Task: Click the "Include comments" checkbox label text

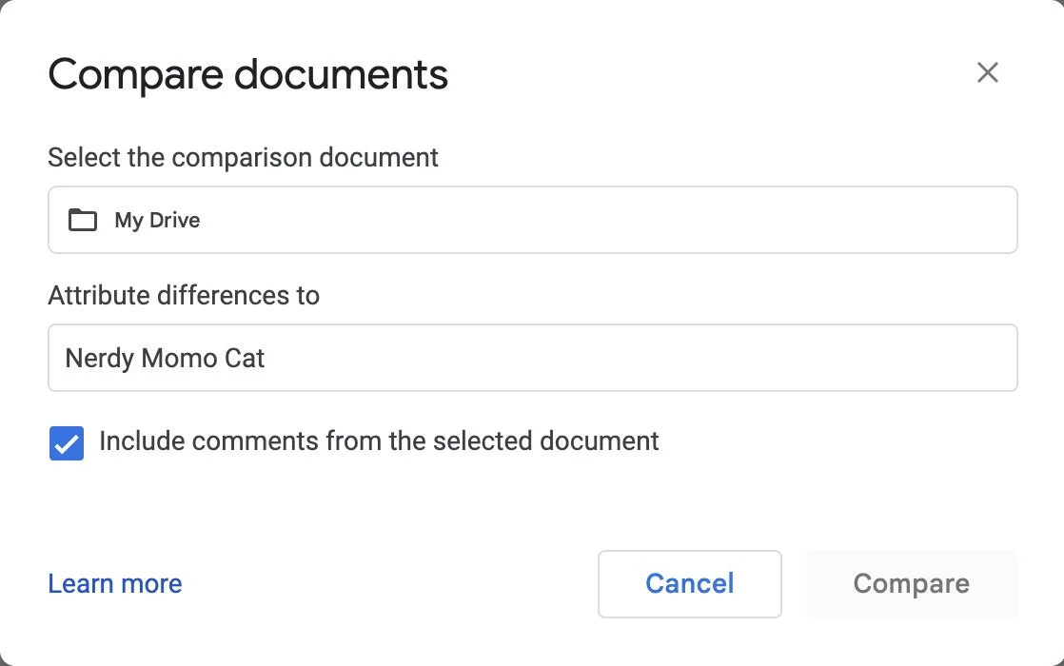Action: click(379, 441)
